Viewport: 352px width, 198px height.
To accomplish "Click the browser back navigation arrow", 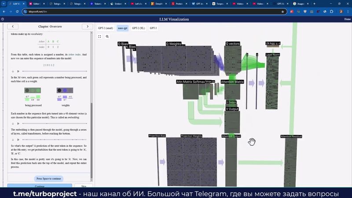I will tap(4, 11).
